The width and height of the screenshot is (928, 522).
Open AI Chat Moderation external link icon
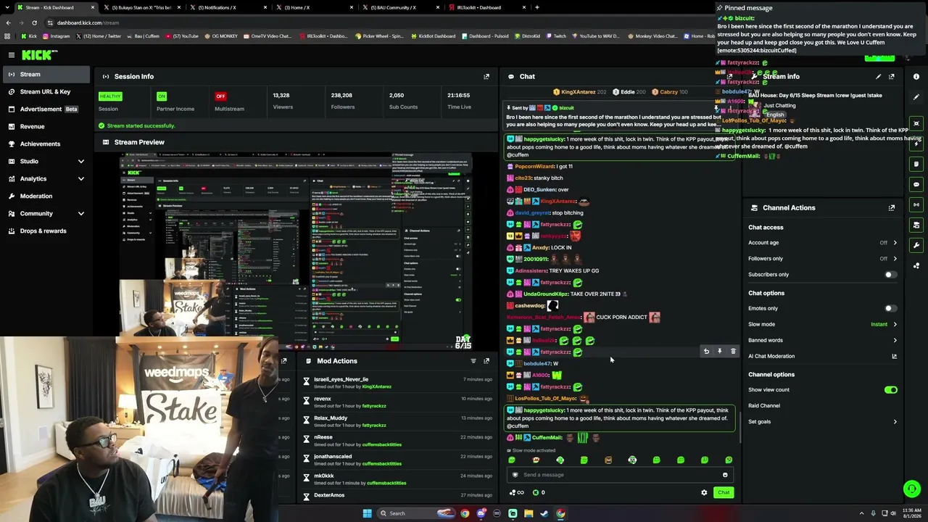coord(894,356)
